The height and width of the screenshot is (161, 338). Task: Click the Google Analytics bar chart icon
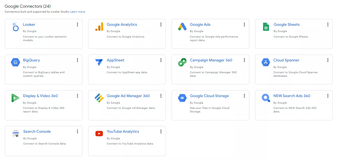pos(99,27)
